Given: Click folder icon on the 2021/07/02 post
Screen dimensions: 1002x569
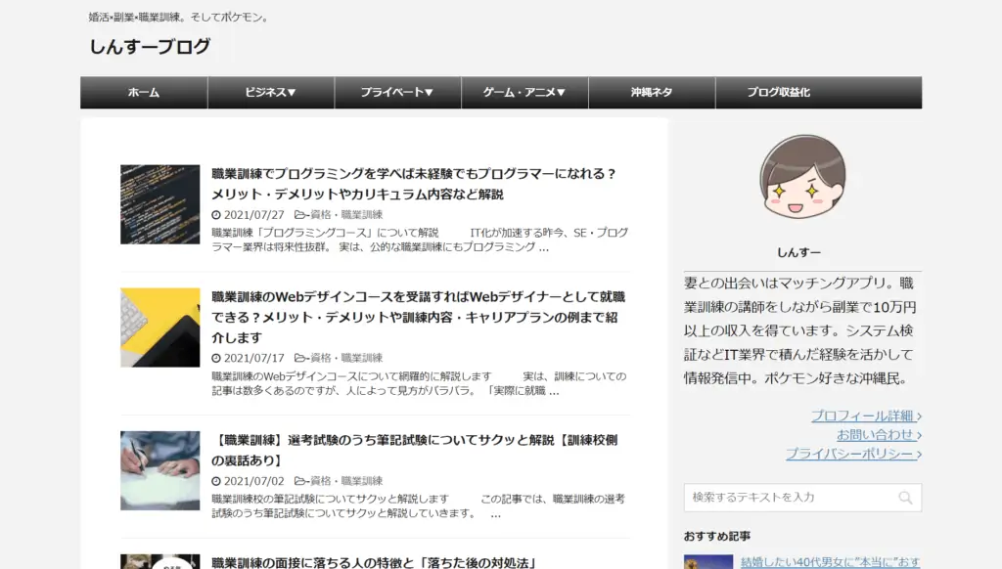Looking at the screenshot, I should (x=300, y=482).
